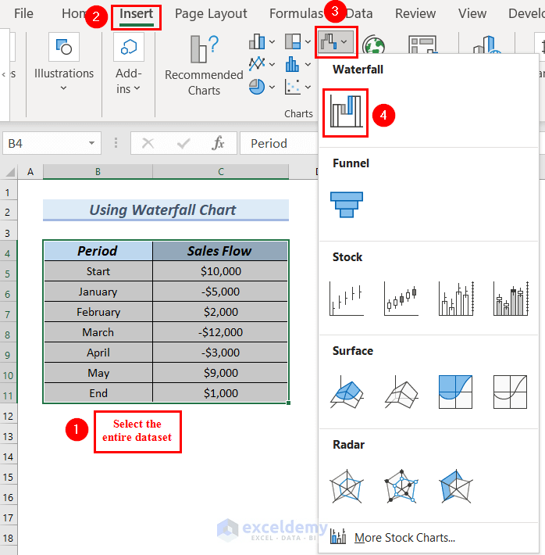The height and width of the screenshot is (555, 545).
Task: Insert High-Low-Close stock chart
Action: [346, 299]
